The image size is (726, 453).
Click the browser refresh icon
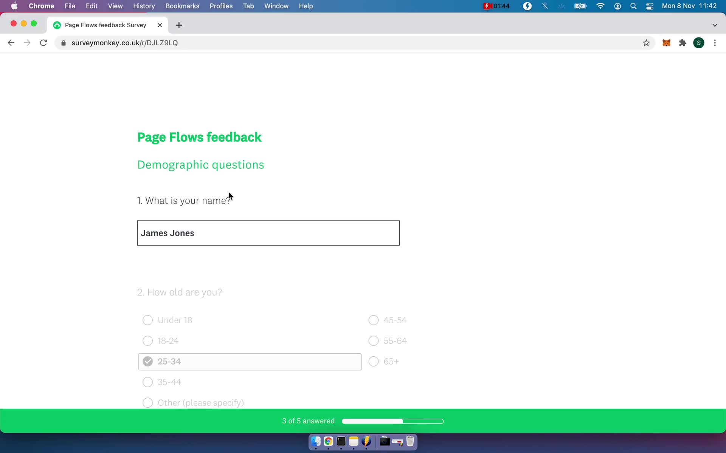pyautogui.click(x=44, y=42)
